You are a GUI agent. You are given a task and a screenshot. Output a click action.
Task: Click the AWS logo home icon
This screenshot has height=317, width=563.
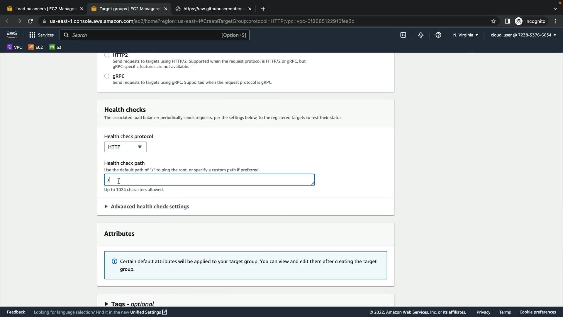(12, 35)
